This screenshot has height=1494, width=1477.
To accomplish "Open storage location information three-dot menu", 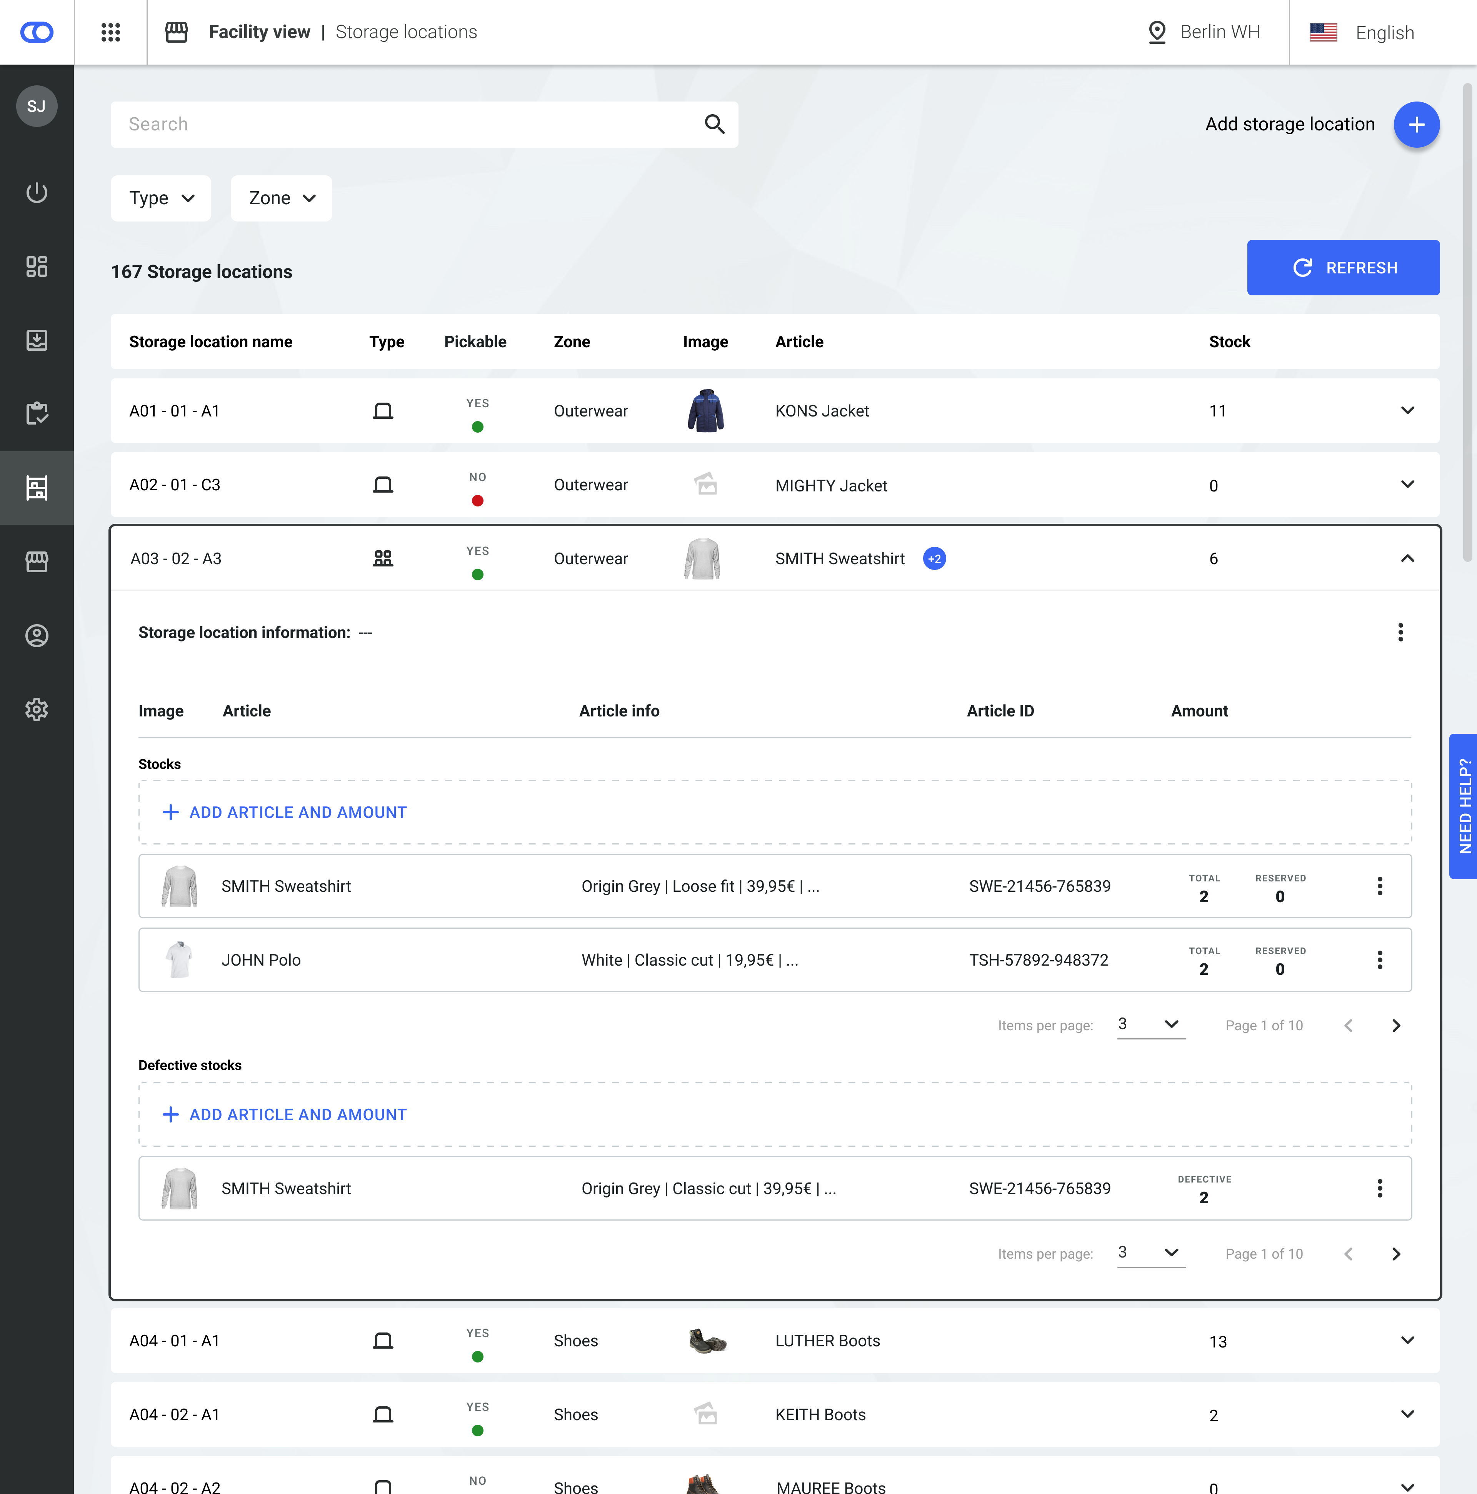I will pos(1400,633).
